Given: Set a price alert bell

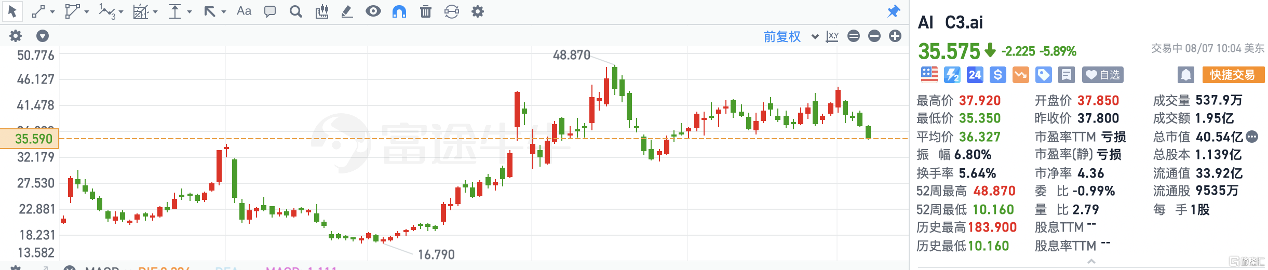Looking at the screenshot, I should pos(1186,75).
